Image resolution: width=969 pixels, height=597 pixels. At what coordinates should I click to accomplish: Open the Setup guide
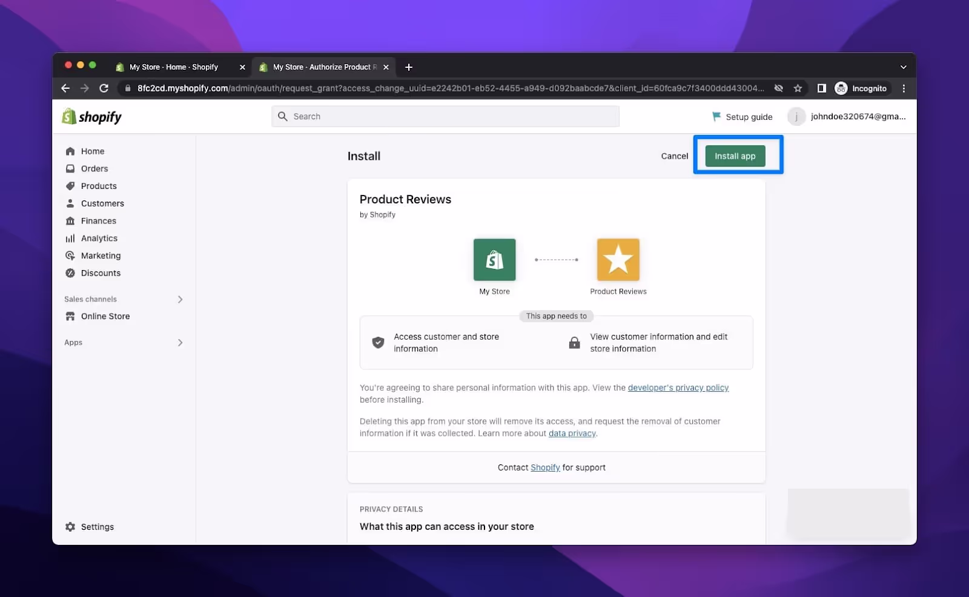(x=742, y=116)
